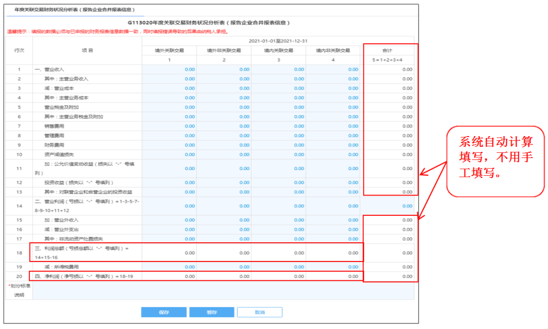Edit 主营业务收入 境内关联交易 cell
This screenshot has width=548, height=329.
(x=278, y=79)
